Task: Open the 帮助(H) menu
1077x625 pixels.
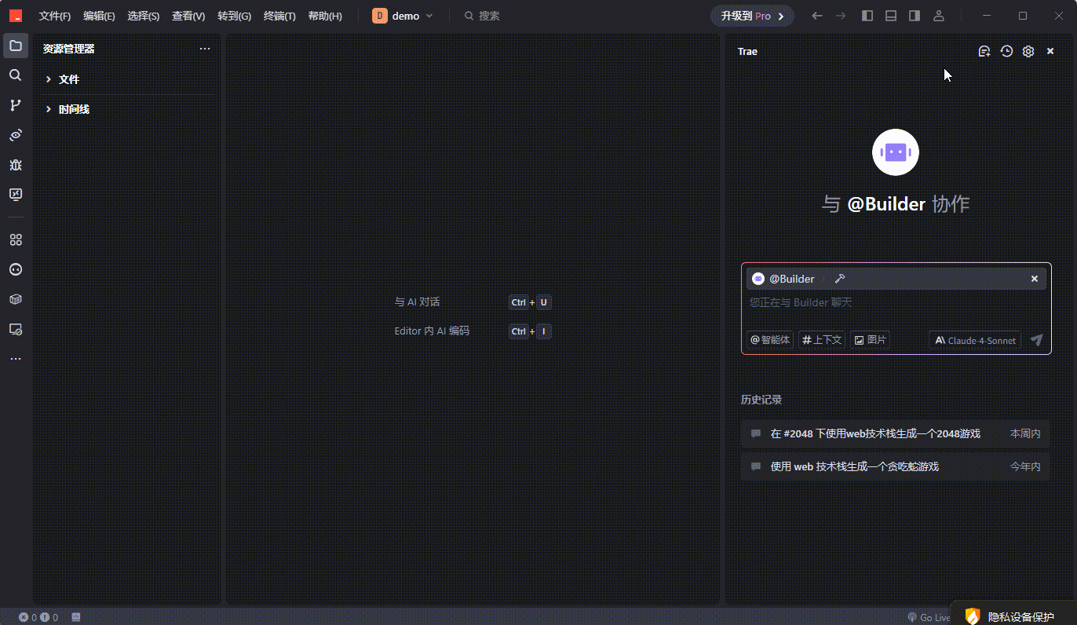Action: pyautogui.click(x=325, y=16)
